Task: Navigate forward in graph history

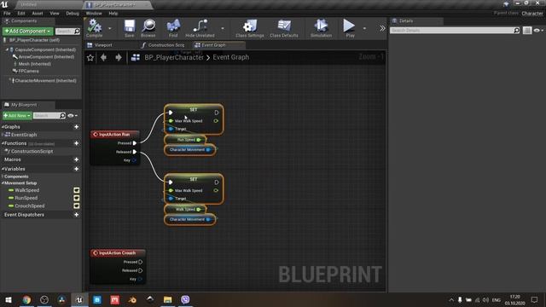Action: click(x=119, y=57)
